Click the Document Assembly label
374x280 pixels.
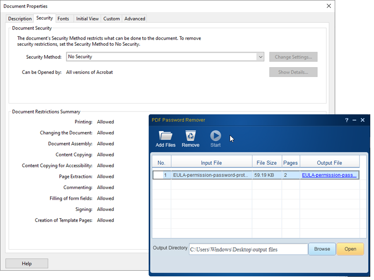point(70,144)
